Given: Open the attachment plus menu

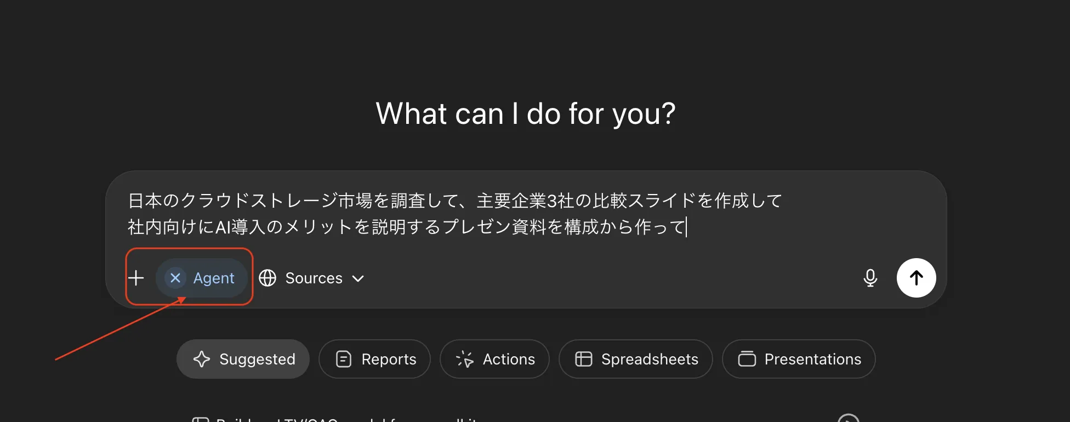Looking at the screenshot, I should click(136, 278).
